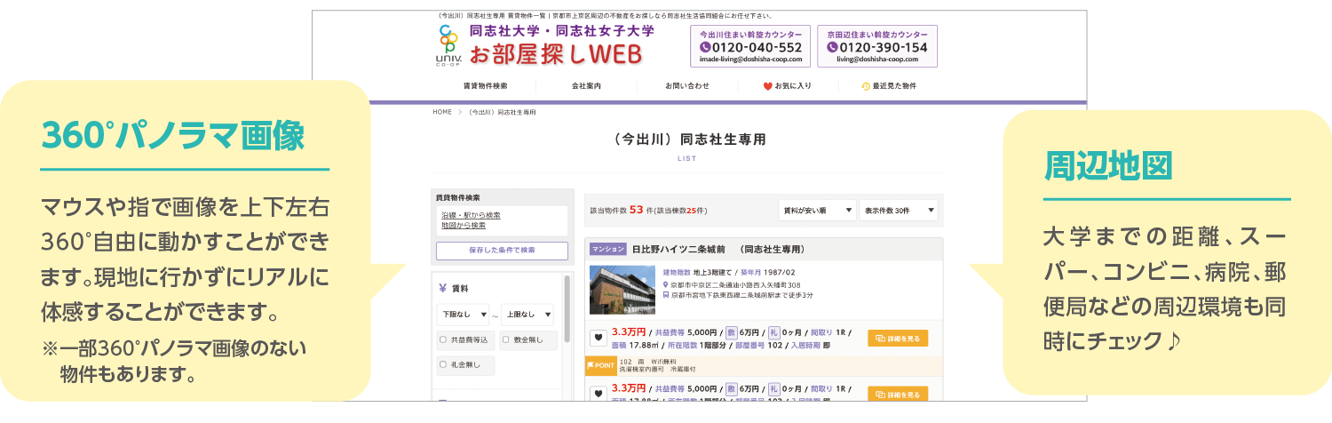1332x423 pixels.
Task: Open お問い合わせ contact menu item
Action: [x=687, y=86]
